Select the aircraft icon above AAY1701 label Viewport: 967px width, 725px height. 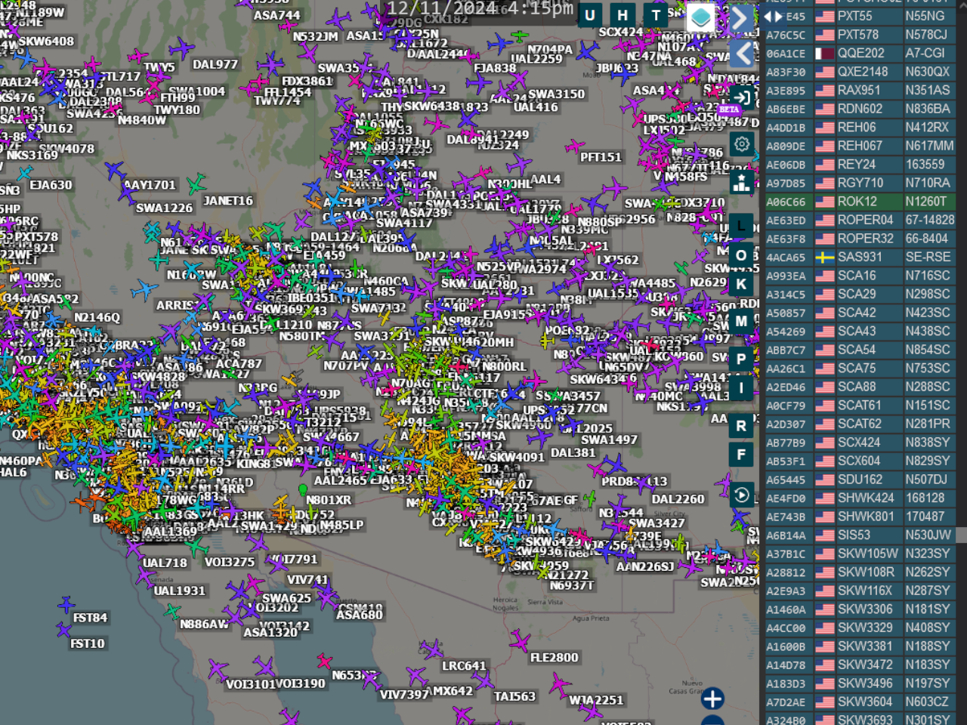pos(115,171)
